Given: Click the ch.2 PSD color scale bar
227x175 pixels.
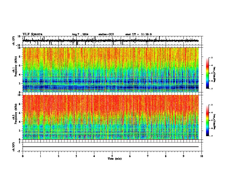Looking at the screenshot, I should [x=208, y=120].
